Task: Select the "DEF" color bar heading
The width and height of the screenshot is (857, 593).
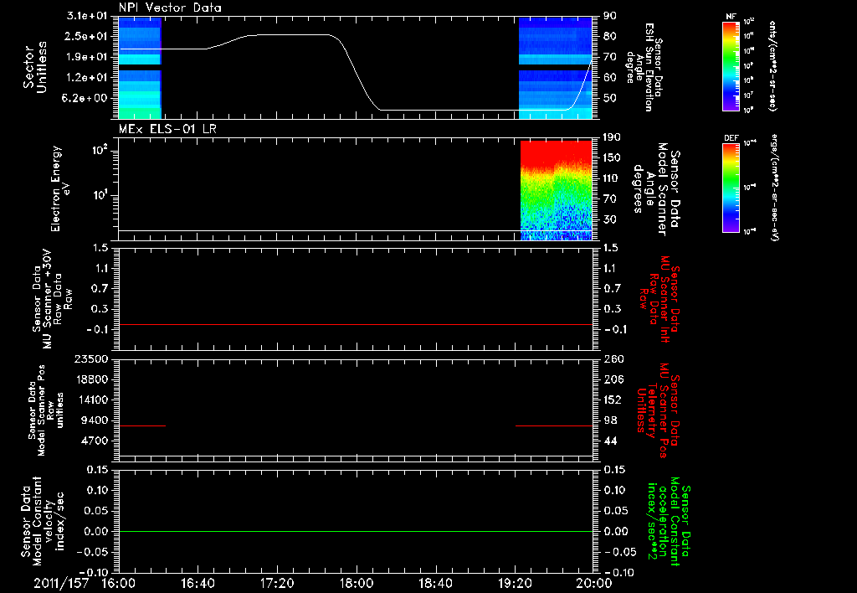Action: (x=731, y=138)
